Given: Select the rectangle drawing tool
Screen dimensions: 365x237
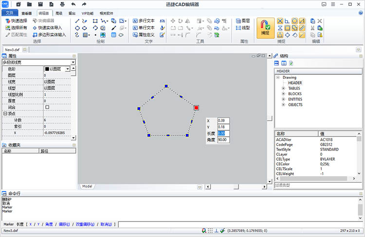Looking at the screenshot, I should [x=95, y=21].
